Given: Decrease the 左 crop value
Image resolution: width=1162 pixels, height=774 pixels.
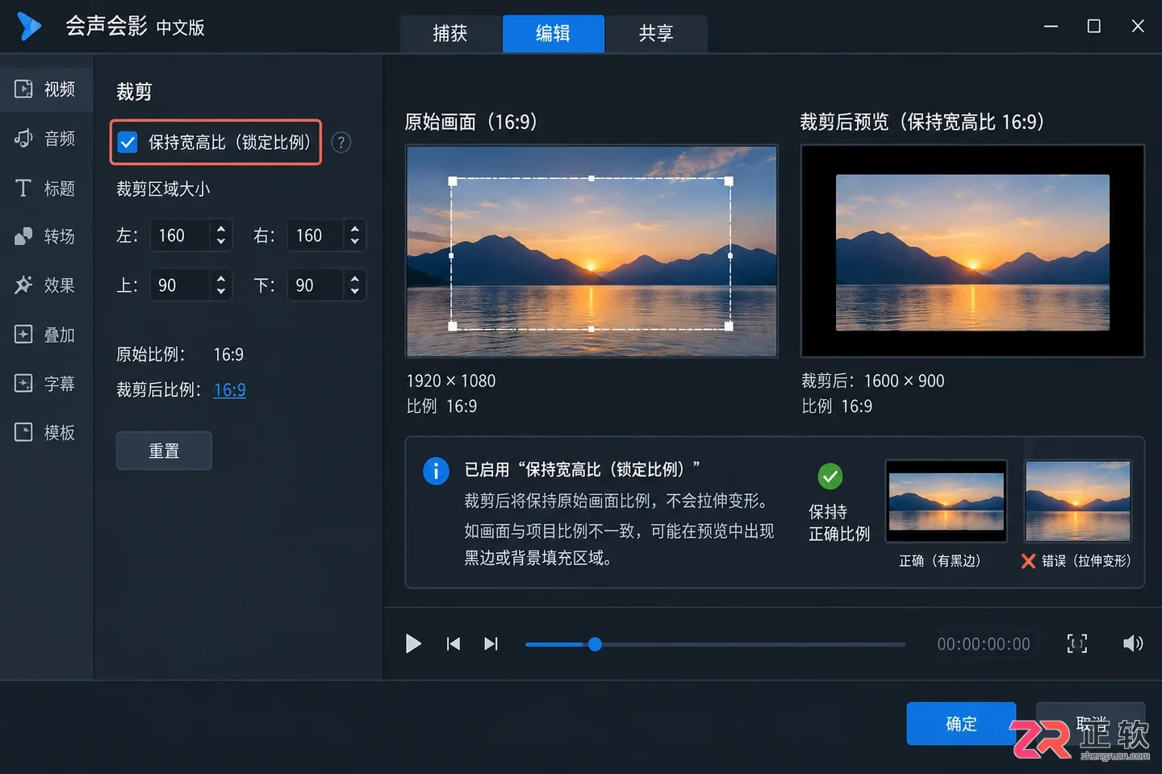Looking at the screenshot, I should click(x=221, y=242).
